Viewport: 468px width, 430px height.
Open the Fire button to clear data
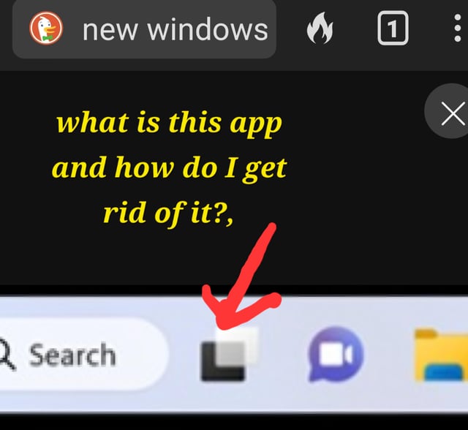point(320,28)
